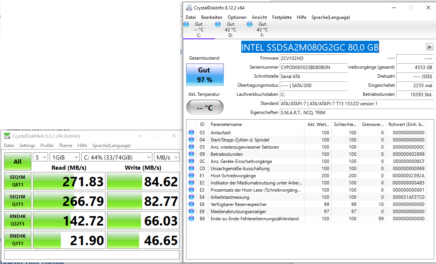The width and height of the screenshot is (436, 264).
Task: Click status orb for Anlaufzeit row
Action: (x=191, y=132)
